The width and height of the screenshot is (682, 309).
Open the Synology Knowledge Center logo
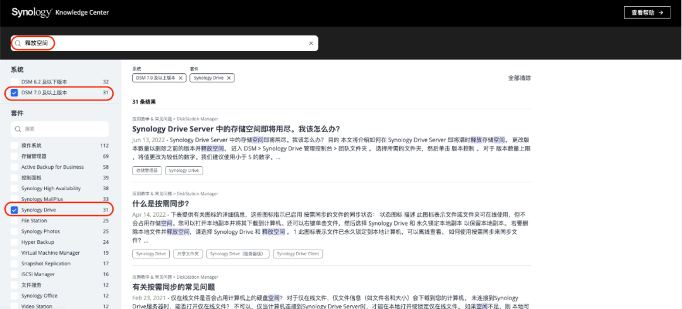point(60,12)
